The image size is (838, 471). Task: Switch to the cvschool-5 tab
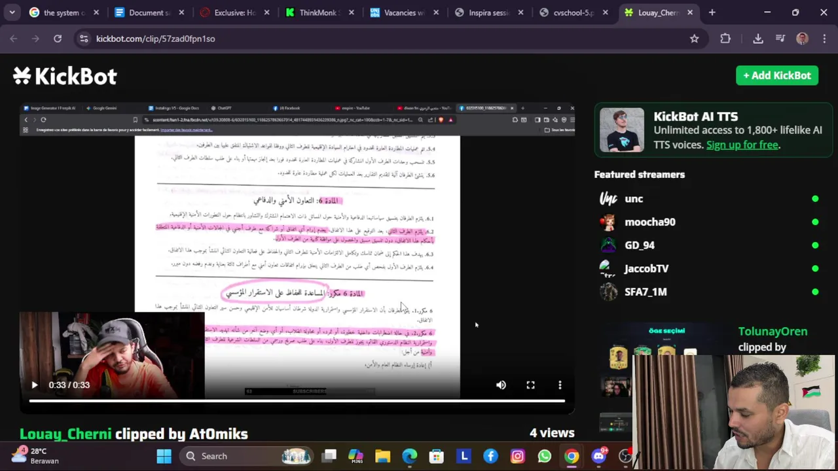click(574, 12)
